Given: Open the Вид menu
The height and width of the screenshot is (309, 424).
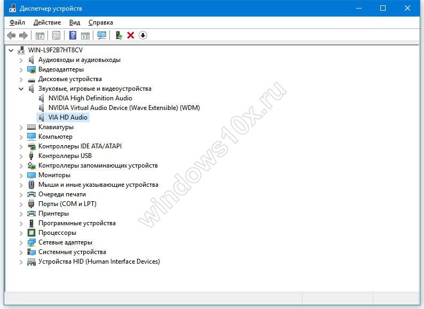Looking at the screenshot, I should (75, 22).
